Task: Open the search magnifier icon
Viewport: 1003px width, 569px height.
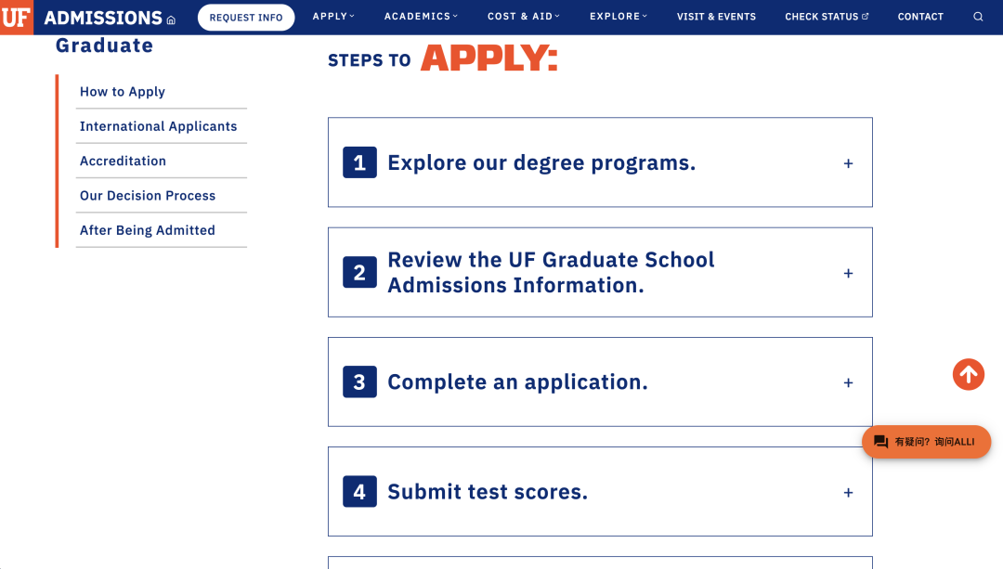Action: 978,17
